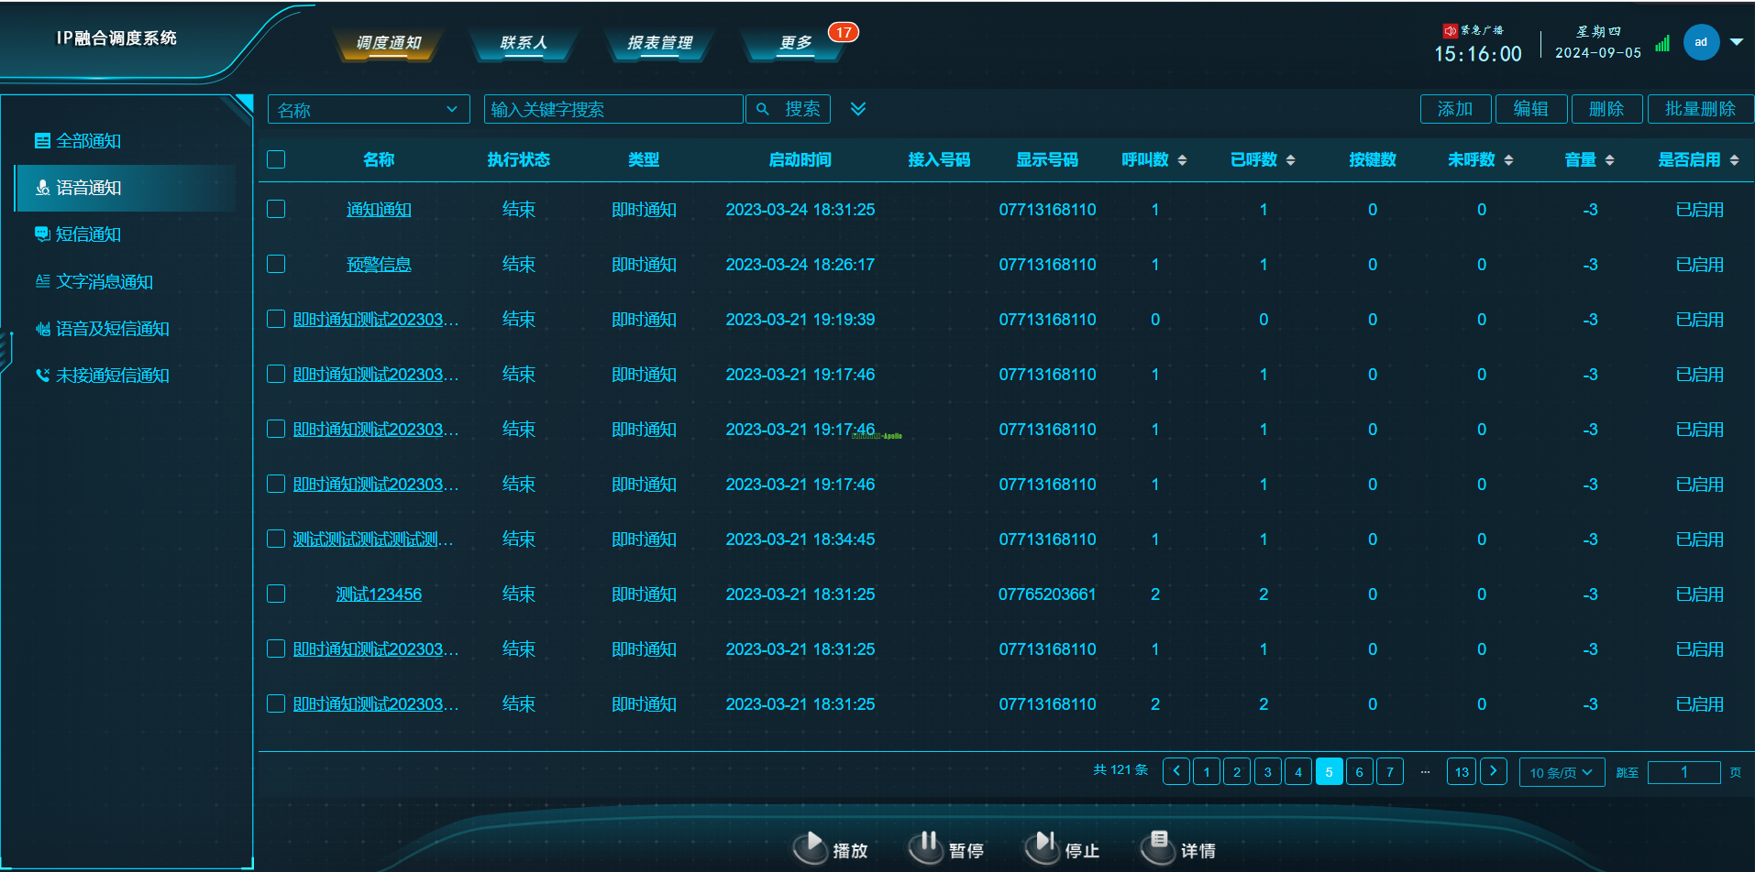Open the 10 条/页 page size dropdown
This screenshot has width=1755, height=872.
[x=1562, y=772]
